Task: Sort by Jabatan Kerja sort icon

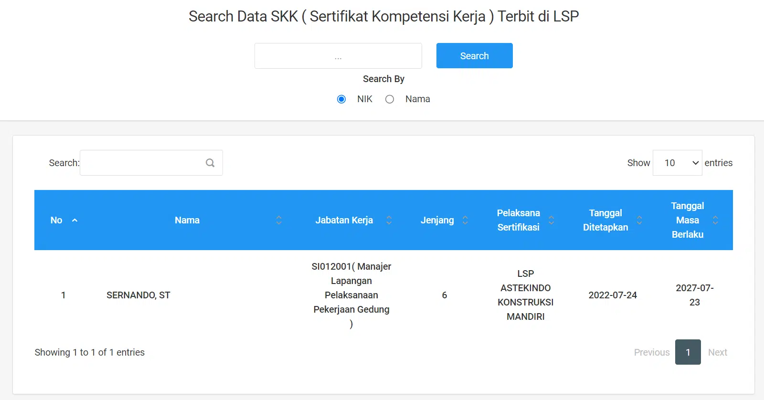Action: coord(389,220)
